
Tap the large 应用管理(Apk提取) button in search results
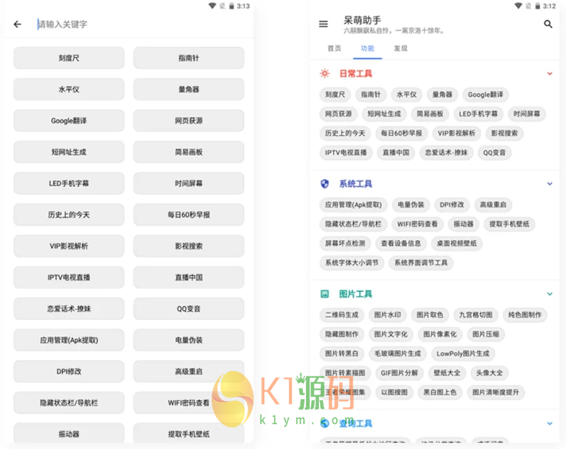pos(69,340)
